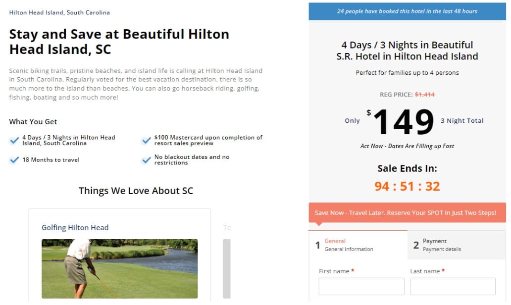Open the golf course photo thumbnail

[x=119, y=268]
